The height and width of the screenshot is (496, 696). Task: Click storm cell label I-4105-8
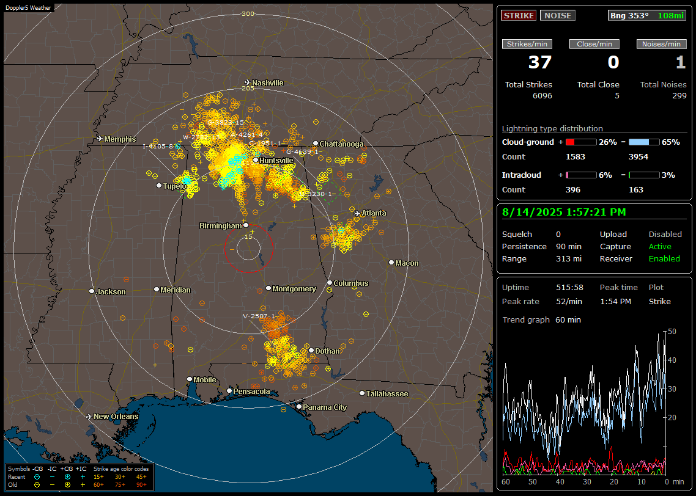click(x=158, y=146)
